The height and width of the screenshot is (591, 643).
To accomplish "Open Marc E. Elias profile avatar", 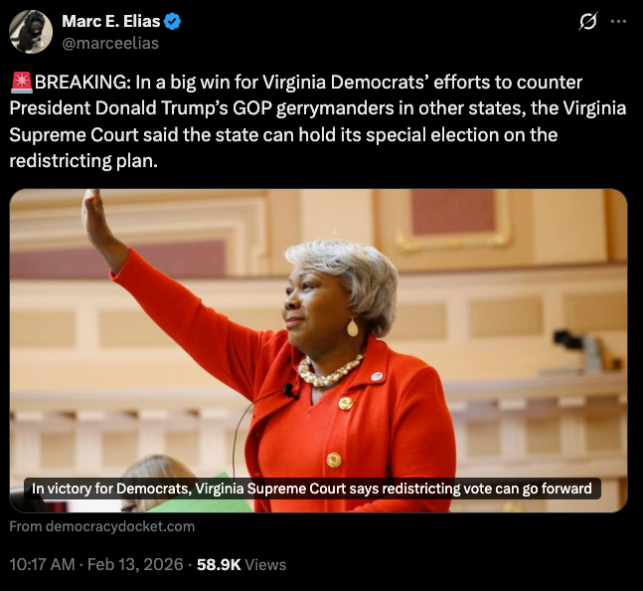I will click(31, 32).
